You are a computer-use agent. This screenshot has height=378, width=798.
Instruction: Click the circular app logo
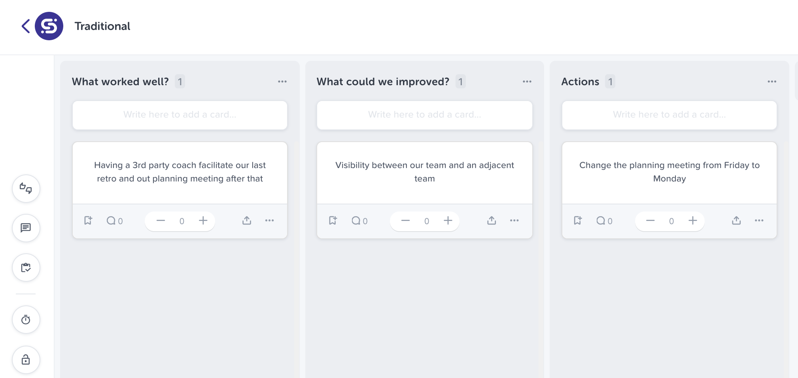(49, 26)
